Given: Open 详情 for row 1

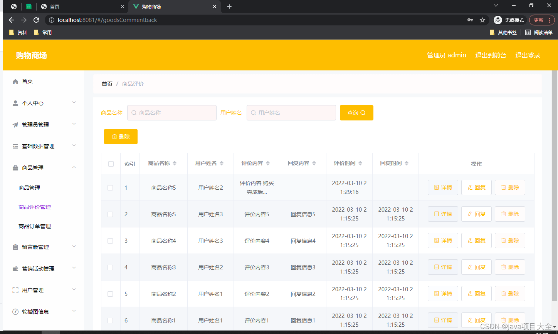Looking at the screenshot, I should (443, 187).
